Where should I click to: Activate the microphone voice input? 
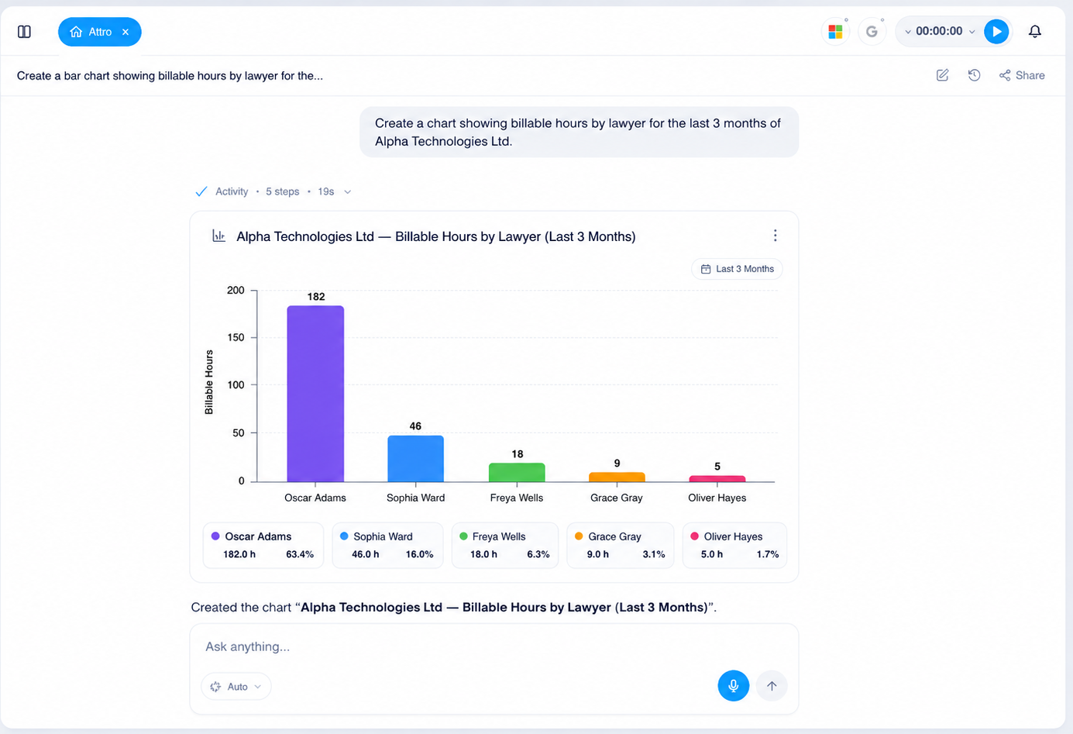(x=734, y=686)
